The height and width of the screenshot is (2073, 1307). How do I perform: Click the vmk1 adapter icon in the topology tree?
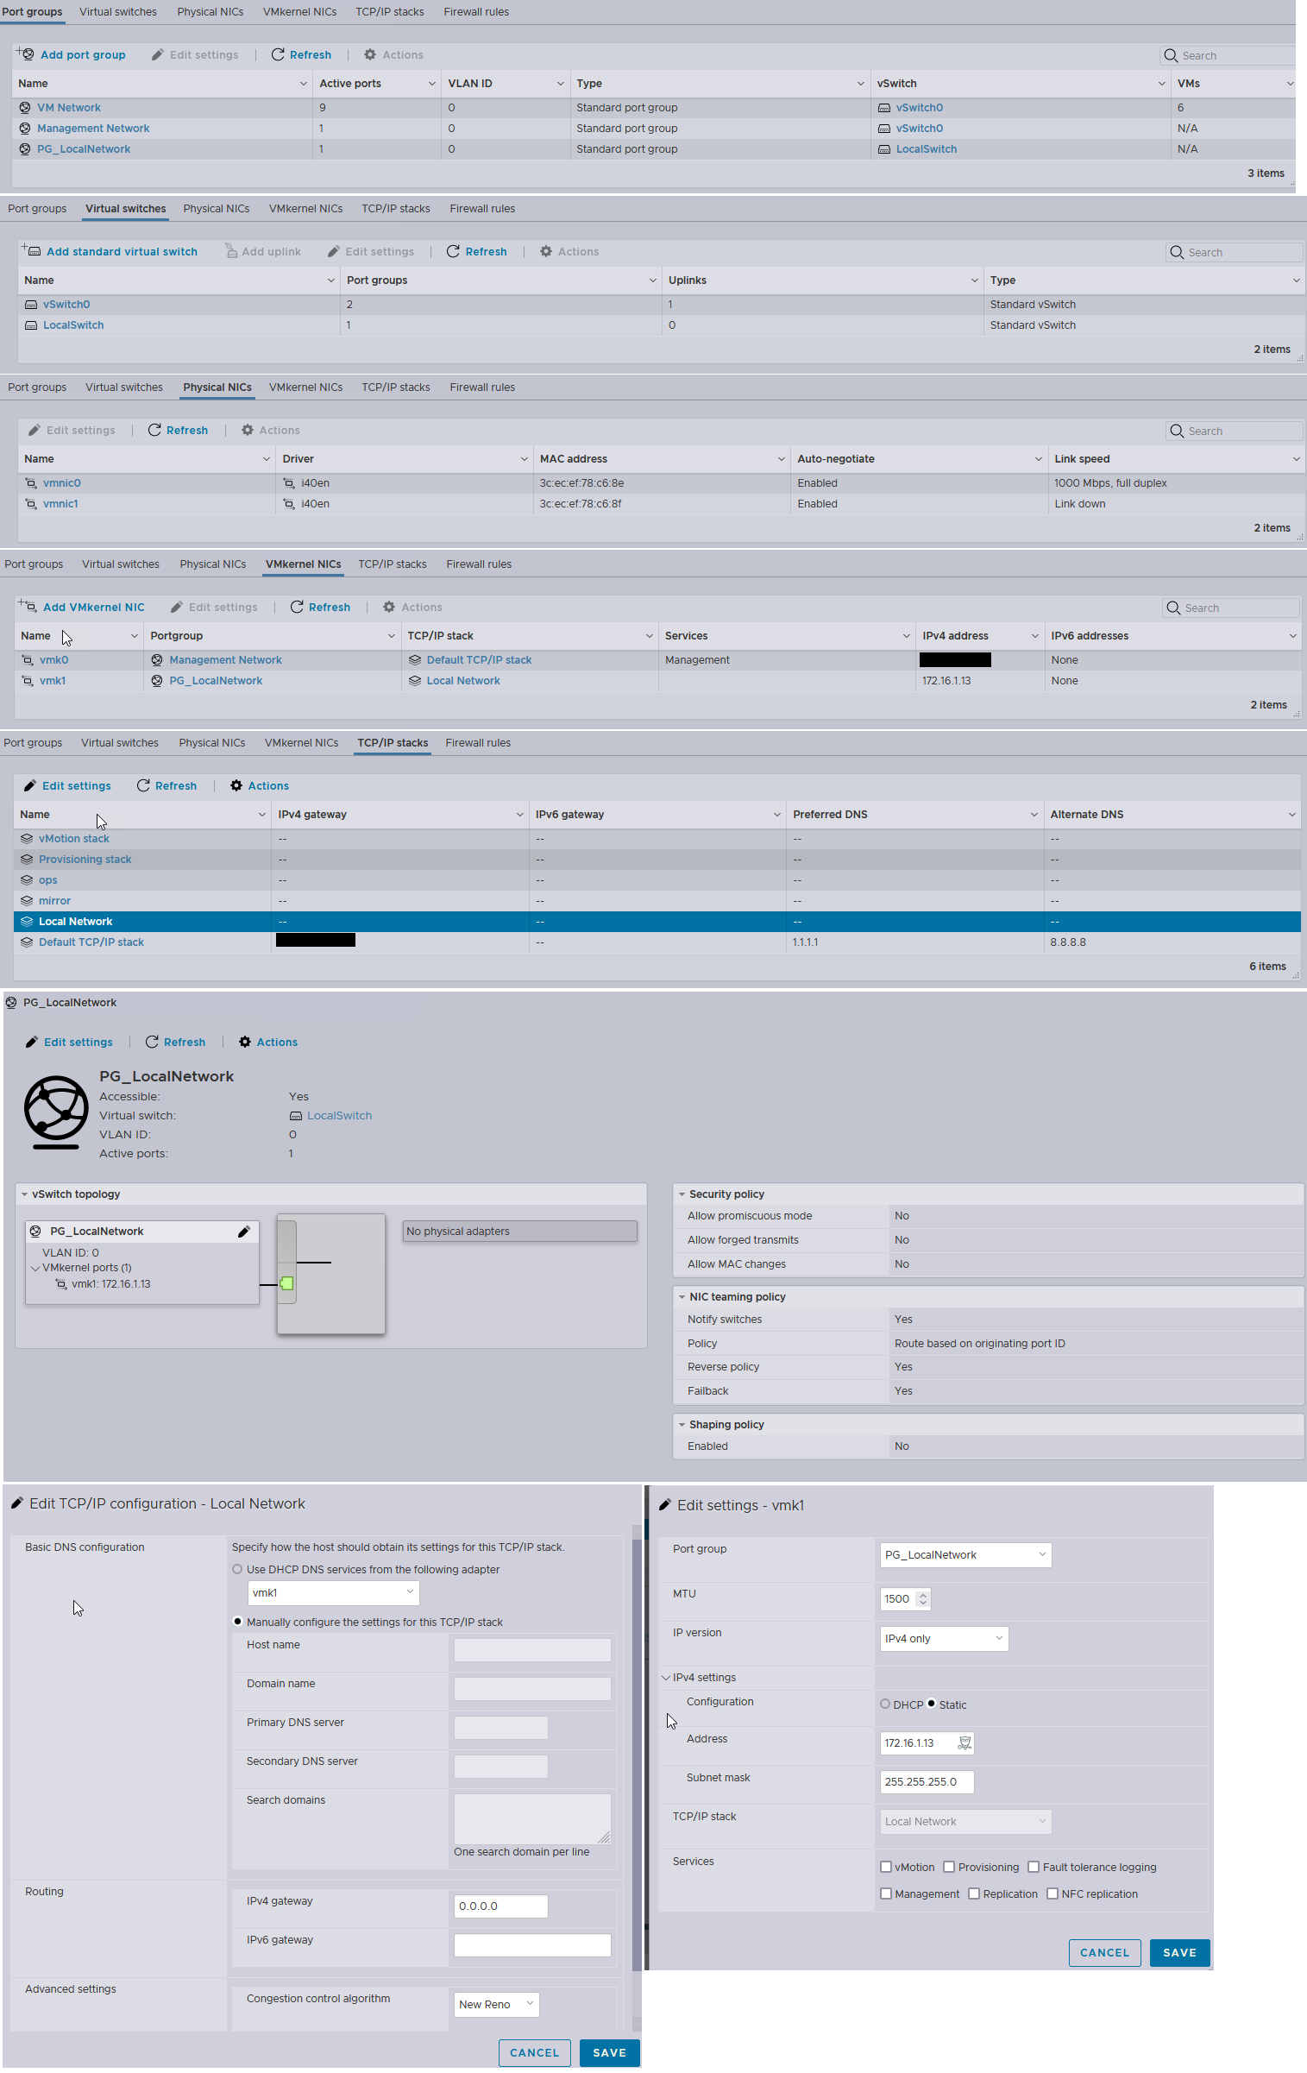61,1284
